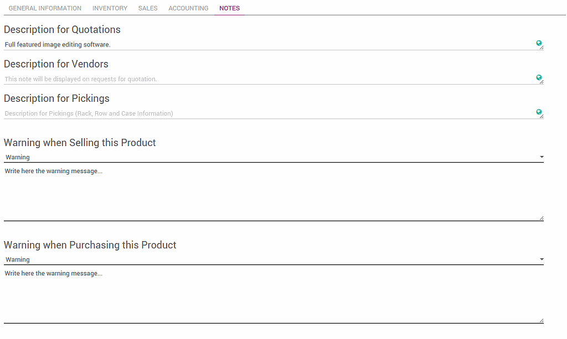This screenshot has width=567, height=339.
Task: Click translate globe icon for Quotations description
Action: (538, 43)
